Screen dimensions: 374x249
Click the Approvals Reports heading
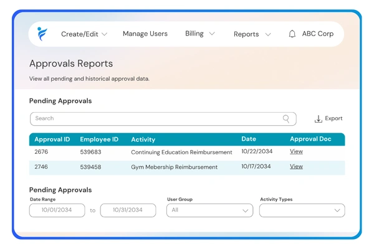(x=71, y=63)
